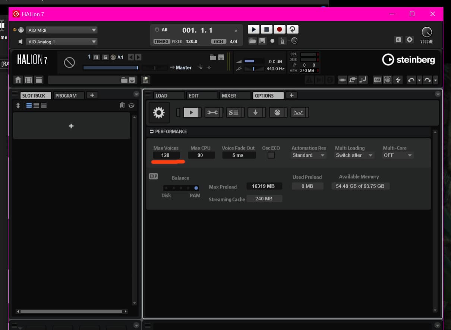Click the large plus slot to load a program
This screenshot has width=451, height=330.
pyautogui.click(x=71, y=126)
